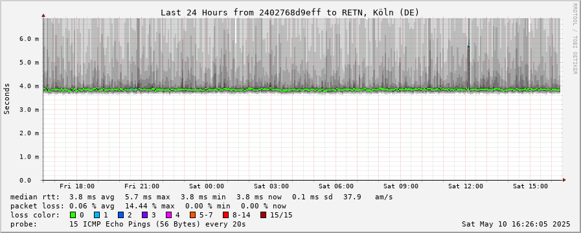Click the magenta loss color 4 swatch
This screenshot has height=233, width=581.
click(x=168, y=215)
